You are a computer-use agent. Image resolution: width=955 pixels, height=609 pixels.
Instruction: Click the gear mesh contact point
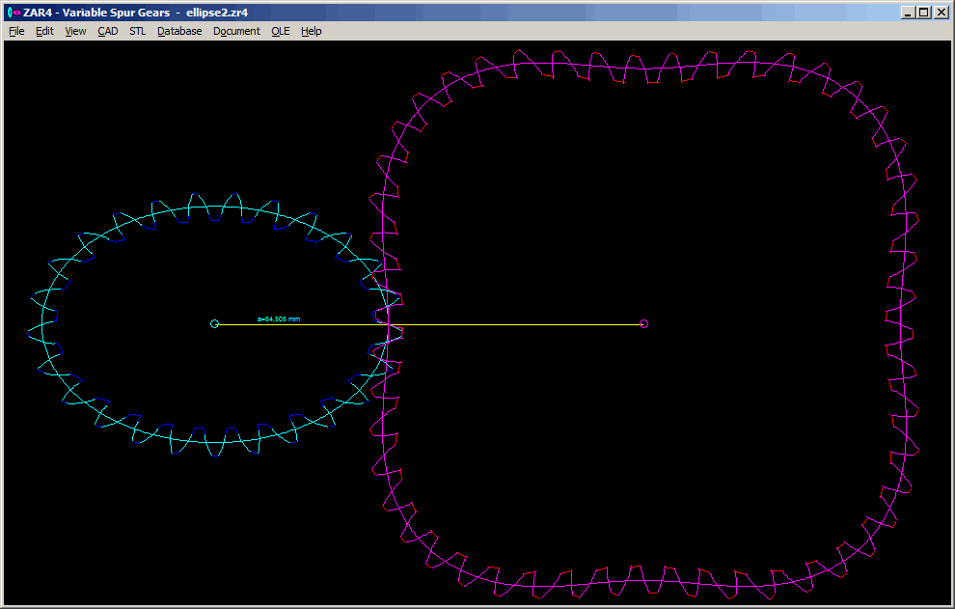(x=389, y=325)
